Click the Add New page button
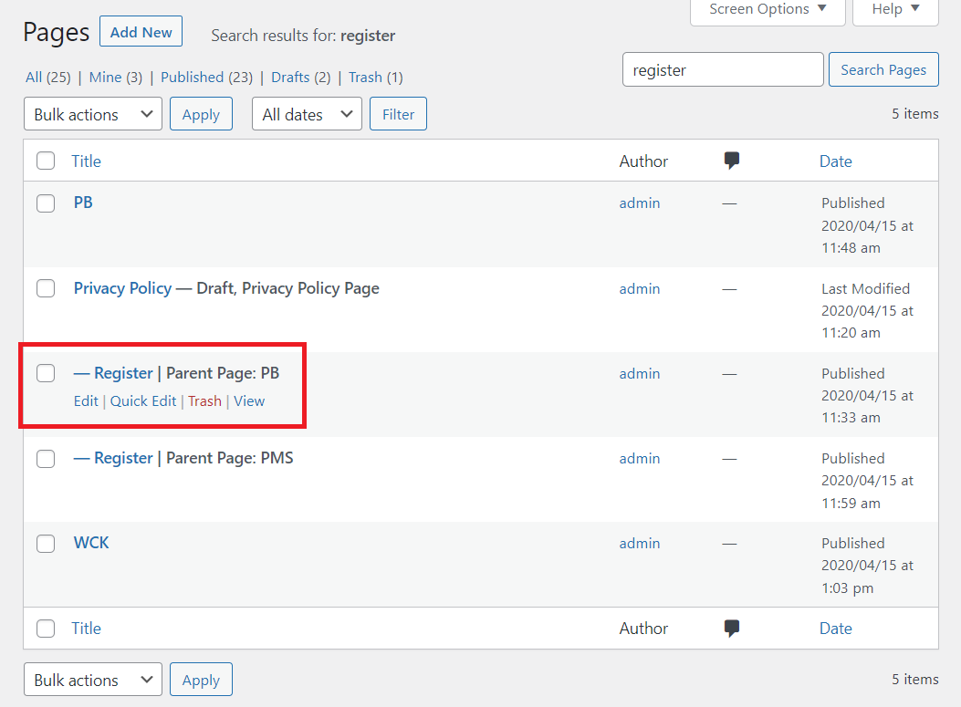The image size is (961, 707). (x=141, y=32)
